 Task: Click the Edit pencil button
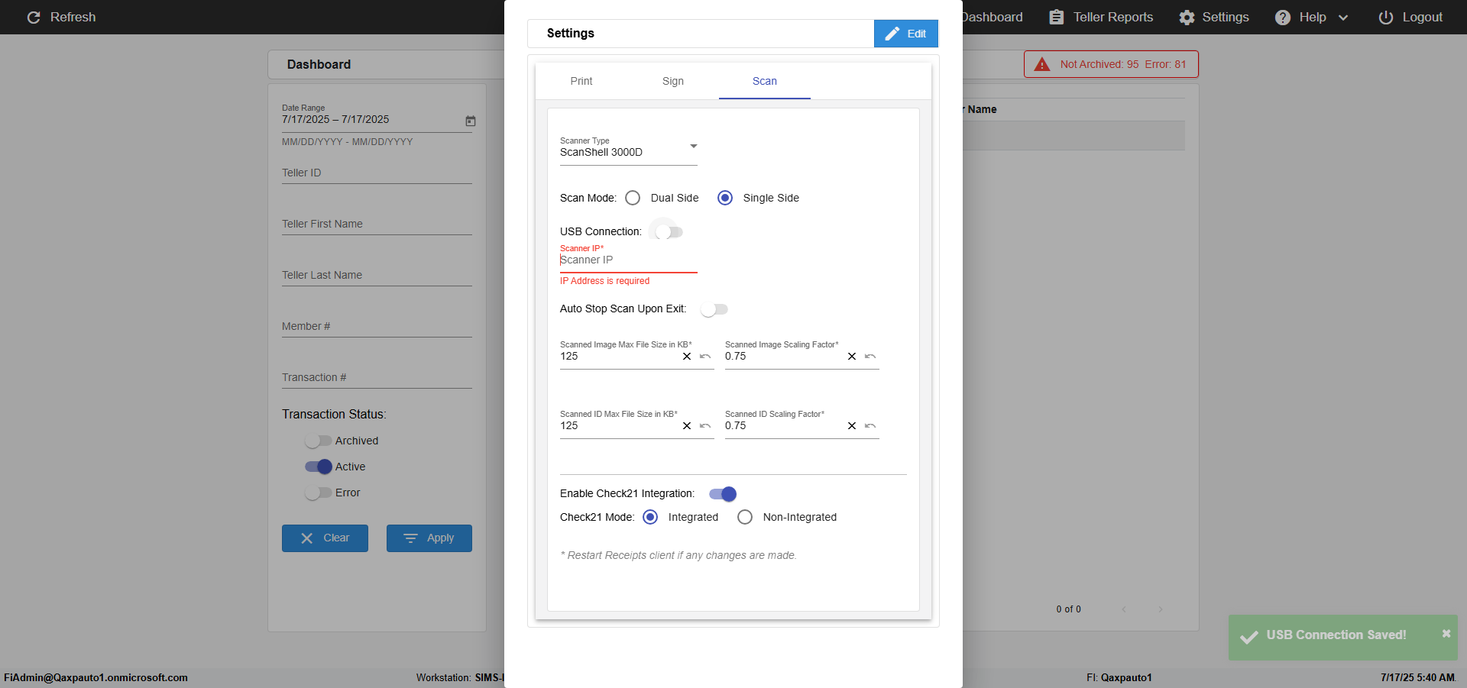click(x=906, y=34)
